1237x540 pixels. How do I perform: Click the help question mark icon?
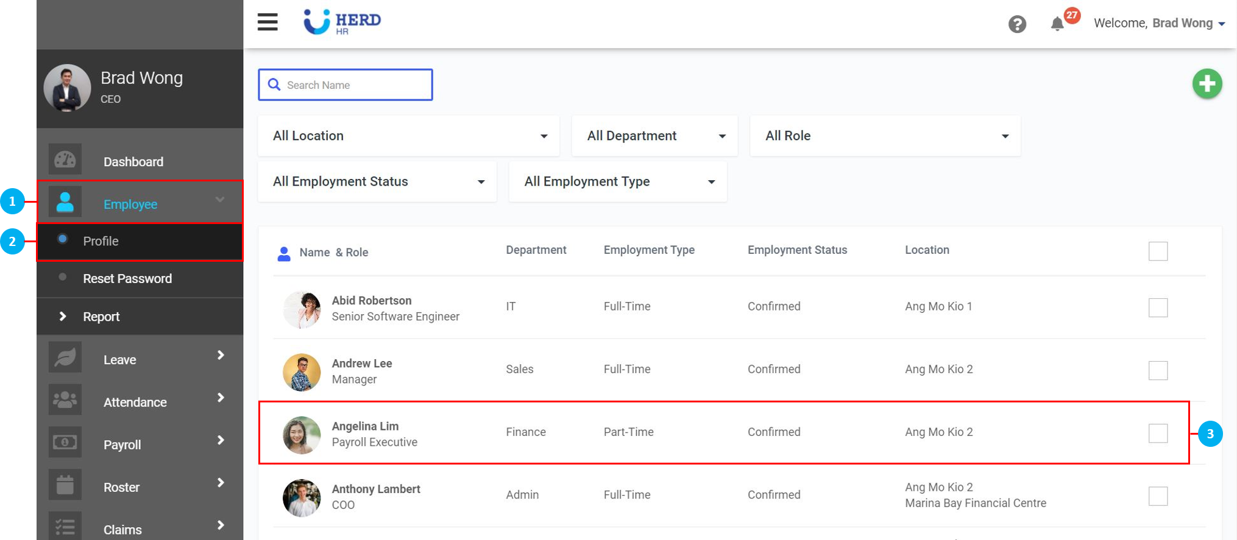1017,24
